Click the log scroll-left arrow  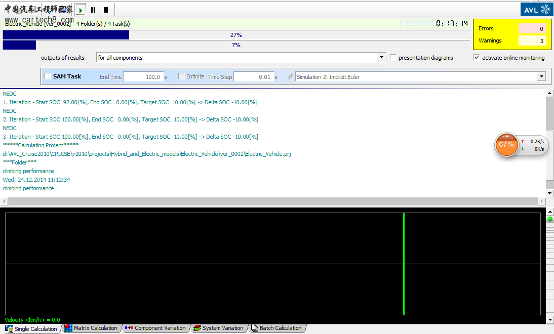click(4, 201)
